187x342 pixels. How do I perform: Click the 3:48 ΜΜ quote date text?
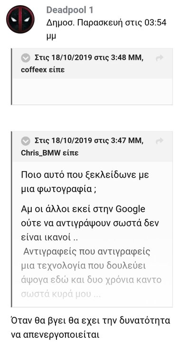pyautogui.click(x=89, y=58)
